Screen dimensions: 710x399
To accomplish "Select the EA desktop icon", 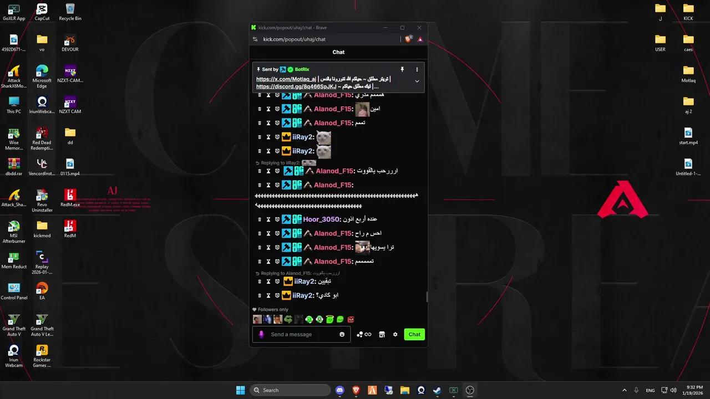I will click(x=42, y=291).
